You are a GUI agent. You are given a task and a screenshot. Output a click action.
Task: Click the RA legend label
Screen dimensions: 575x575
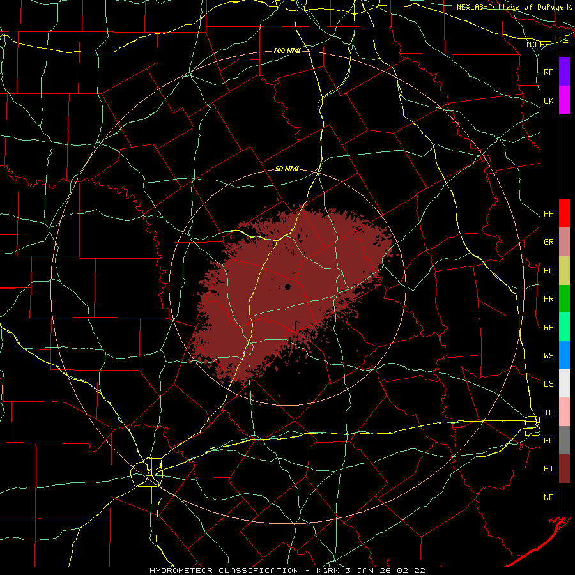549,328
